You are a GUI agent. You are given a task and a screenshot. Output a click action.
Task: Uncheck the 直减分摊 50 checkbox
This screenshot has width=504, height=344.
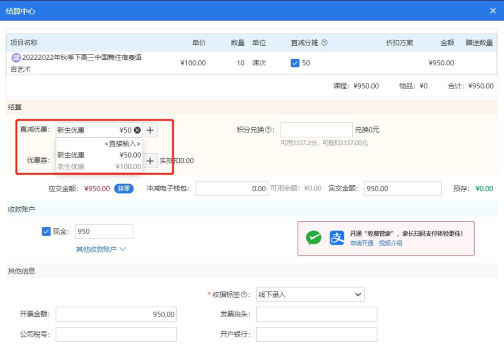click(295, 63)
